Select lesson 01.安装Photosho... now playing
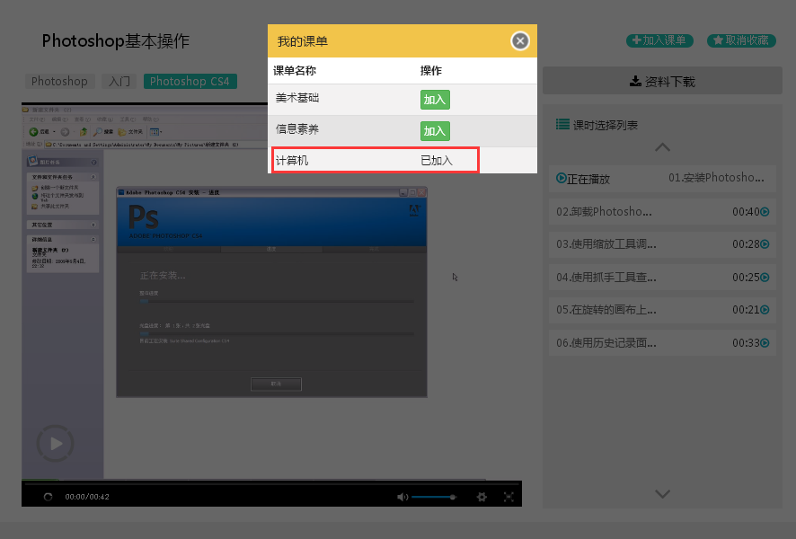Screen dimensions: 796x539 coord(662,179)
